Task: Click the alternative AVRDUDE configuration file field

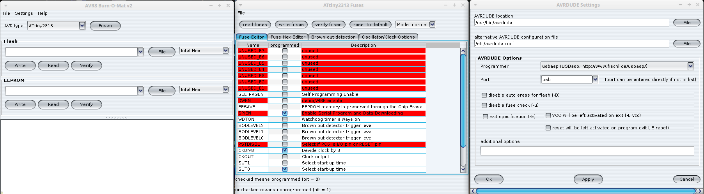Action: point(571,44)
